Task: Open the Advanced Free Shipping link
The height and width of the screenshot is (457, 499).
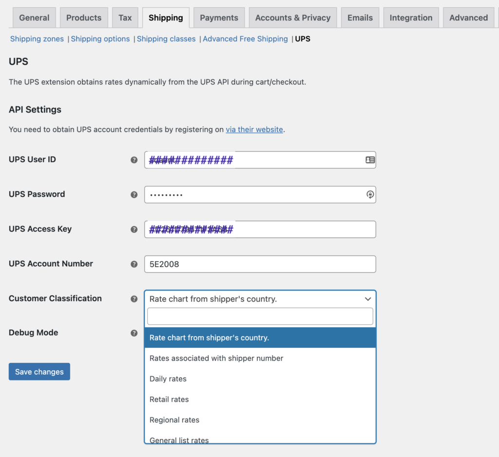Action: 245,39
